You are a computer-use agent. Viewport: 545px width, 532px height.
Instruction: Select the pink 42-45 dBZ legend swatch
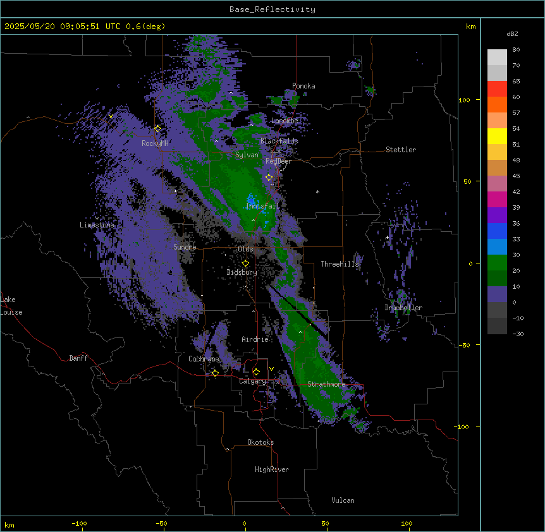click(497, 183)
